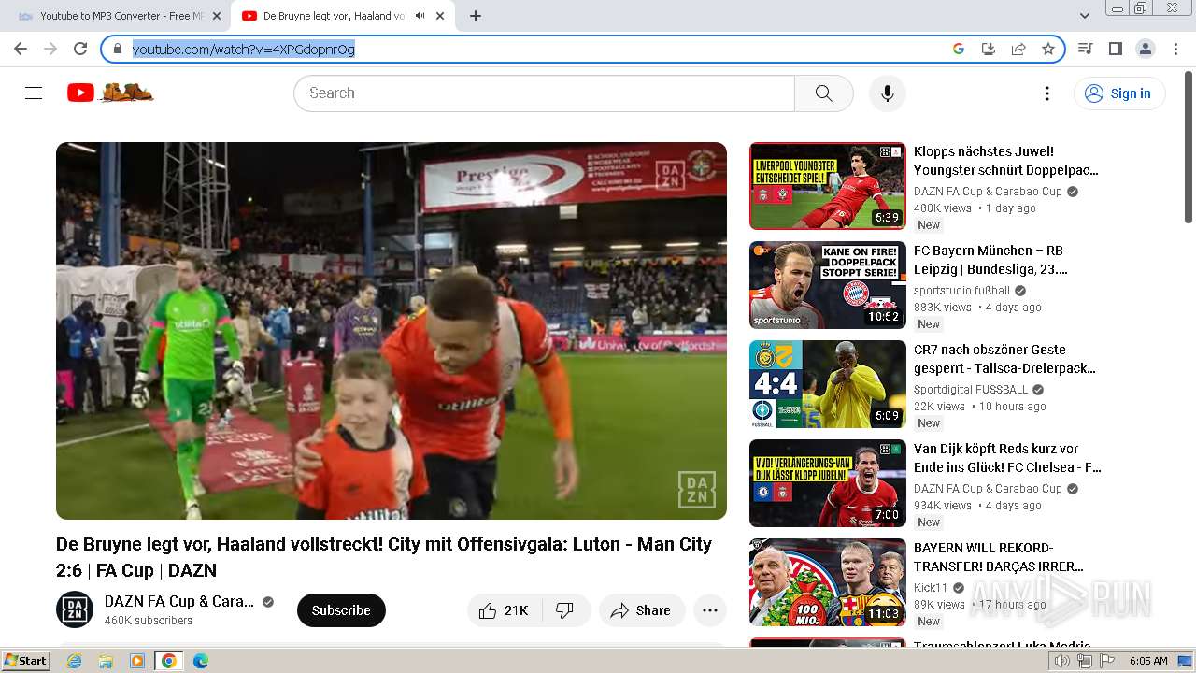Open more actions under the video
The height and width of the screenshot is (673, 1196).
click(x=710, y=610)
